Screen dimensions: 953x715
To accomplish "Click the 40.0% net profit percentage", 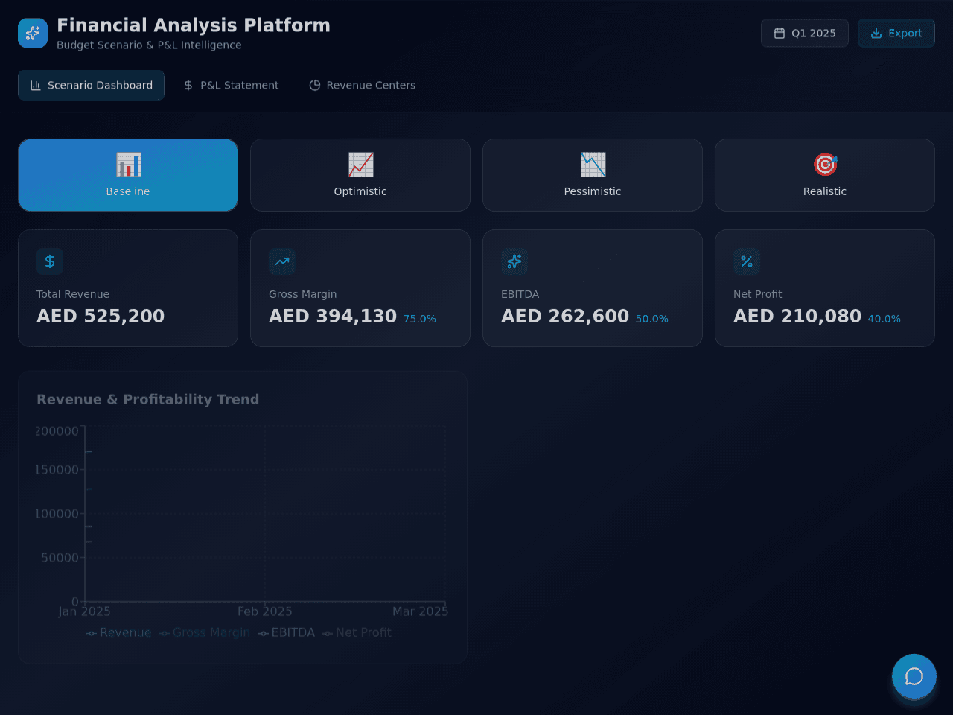I will pos(885,319).
